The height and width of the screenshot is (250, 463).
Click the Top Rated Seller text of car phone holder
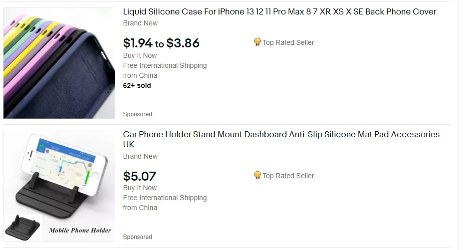288,176
